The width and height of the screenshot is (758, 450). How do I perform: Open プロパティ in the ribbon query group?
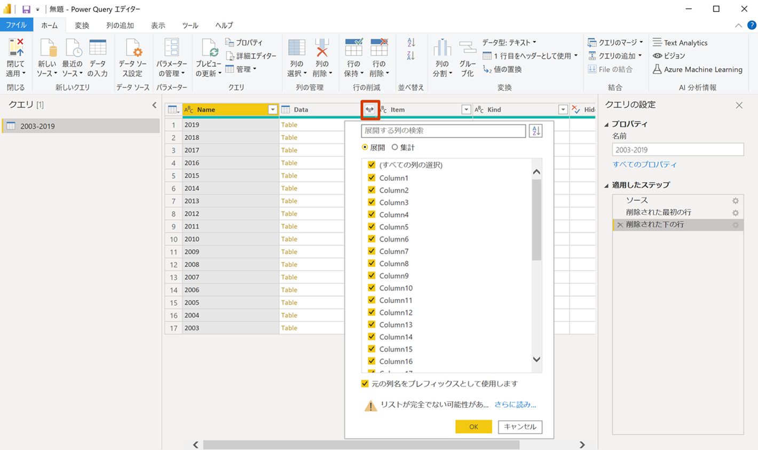coord(244,43)
